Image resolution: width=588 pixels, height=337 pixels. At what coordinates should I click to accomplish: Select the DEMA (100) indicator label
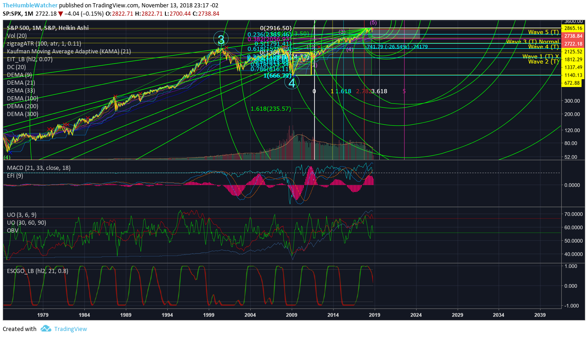[x=23, y=98]
